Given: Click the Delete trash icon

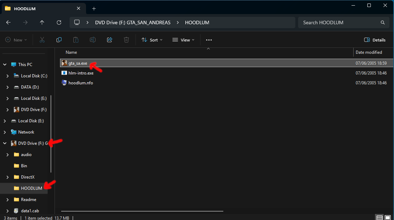Looking at the screenshot, I should pyautogui.click(x=126, y=40).
